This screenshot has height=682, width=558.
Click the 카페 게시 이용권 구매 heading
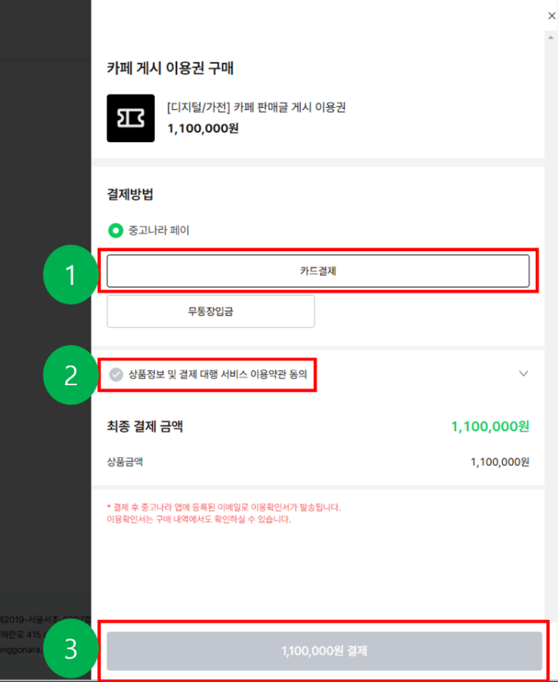(170, 68)
